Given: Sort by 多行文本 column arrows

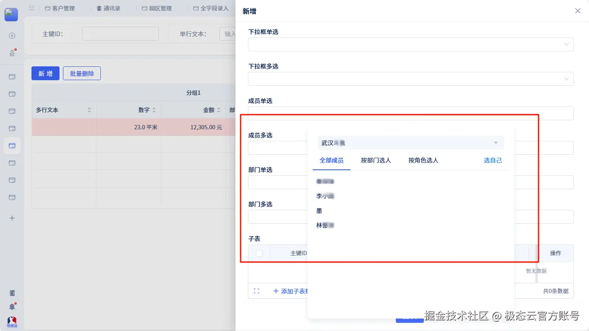Looking at the screenshot, I should tap(89, 110).
